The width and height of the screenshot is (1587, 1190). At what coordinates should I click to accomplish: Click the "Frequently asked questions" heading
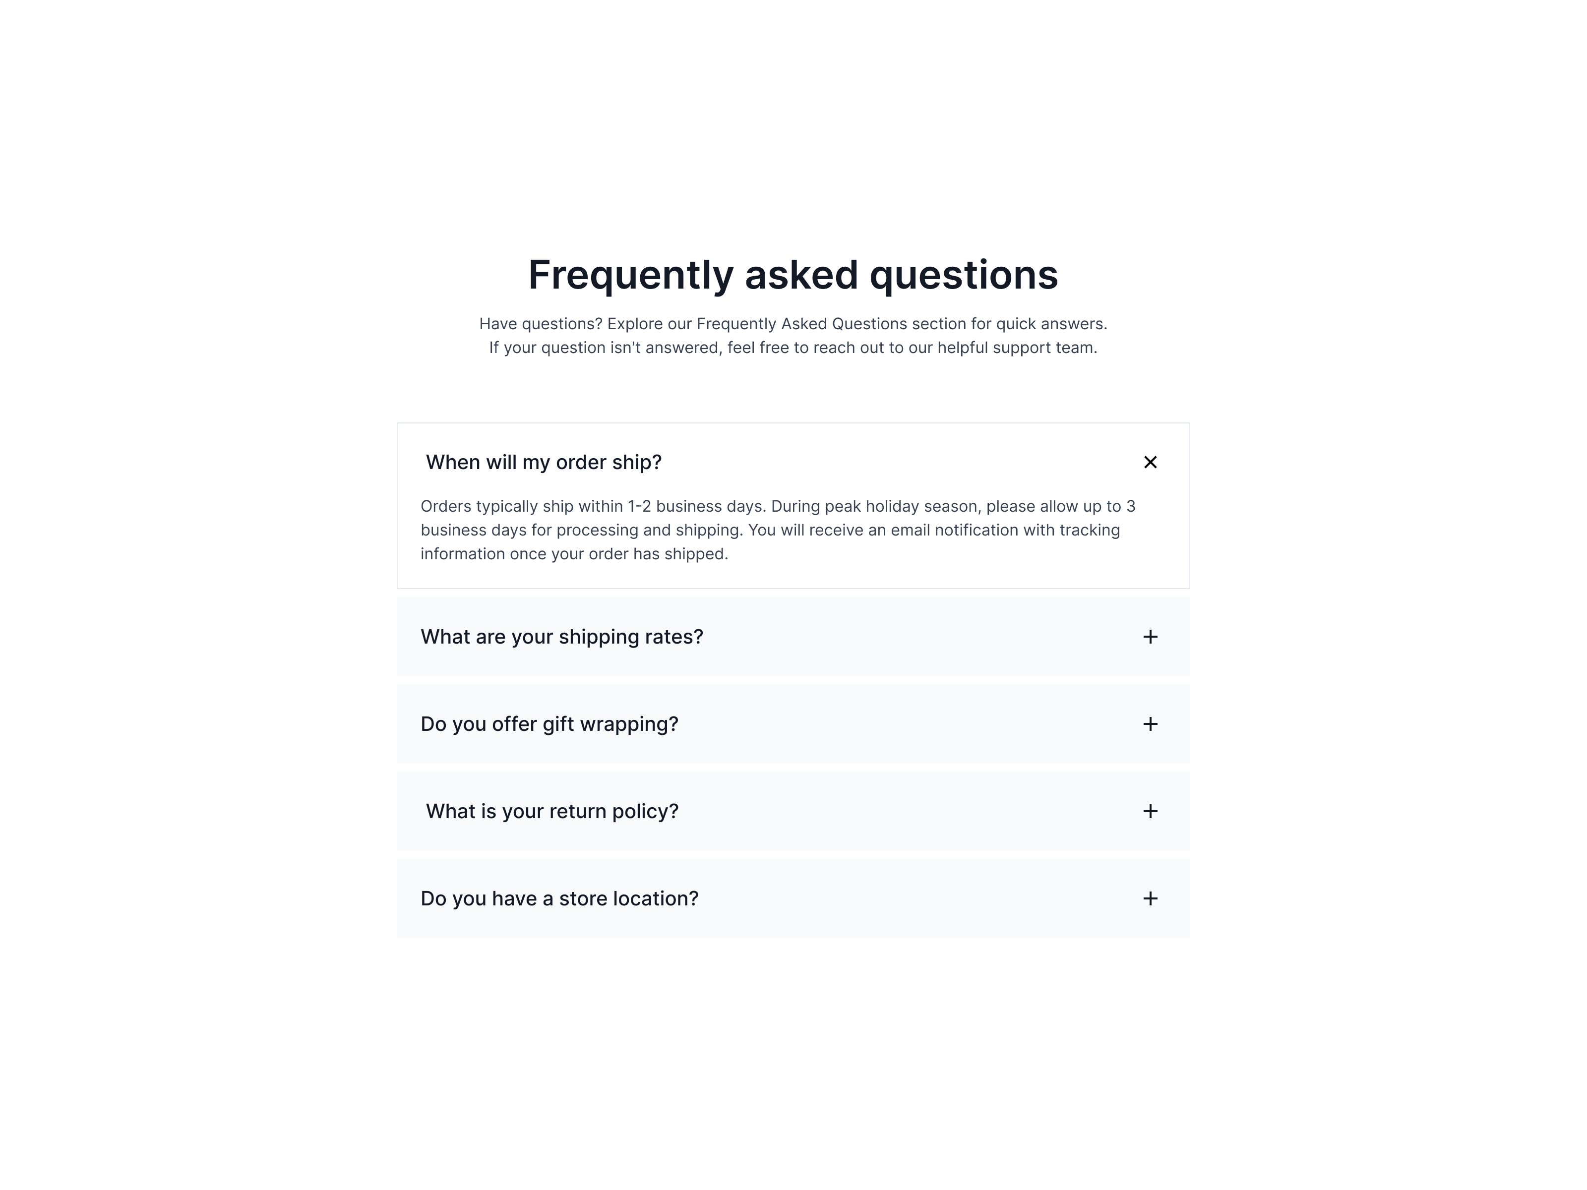793,275
